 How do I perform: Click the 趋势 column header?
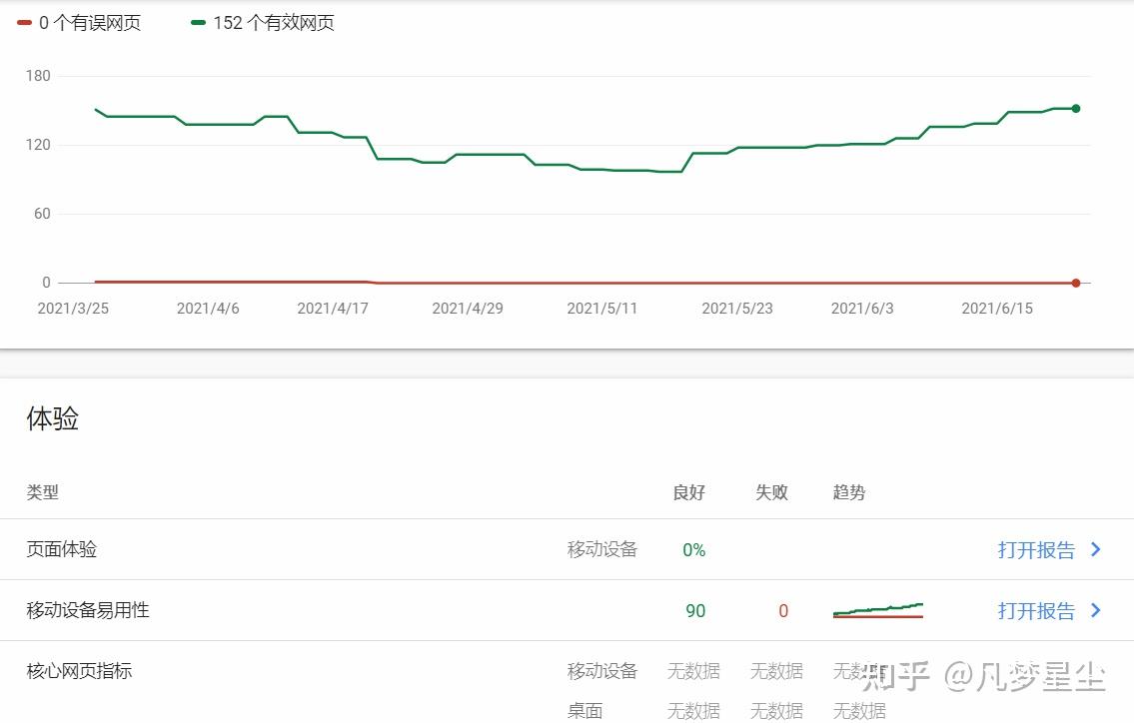(x=849, y=492)
